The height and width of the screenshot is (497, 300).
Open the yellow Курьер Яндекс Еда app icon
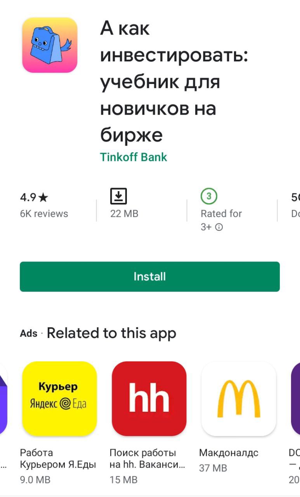[x=59, y=399]
